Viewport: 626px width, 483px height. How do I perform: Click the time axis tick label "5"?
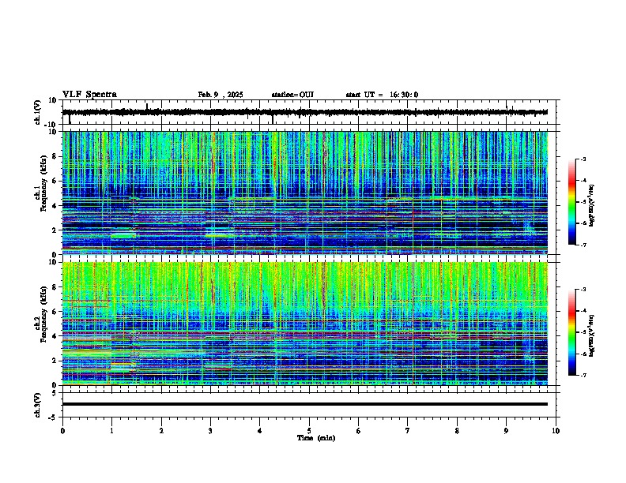309,431
